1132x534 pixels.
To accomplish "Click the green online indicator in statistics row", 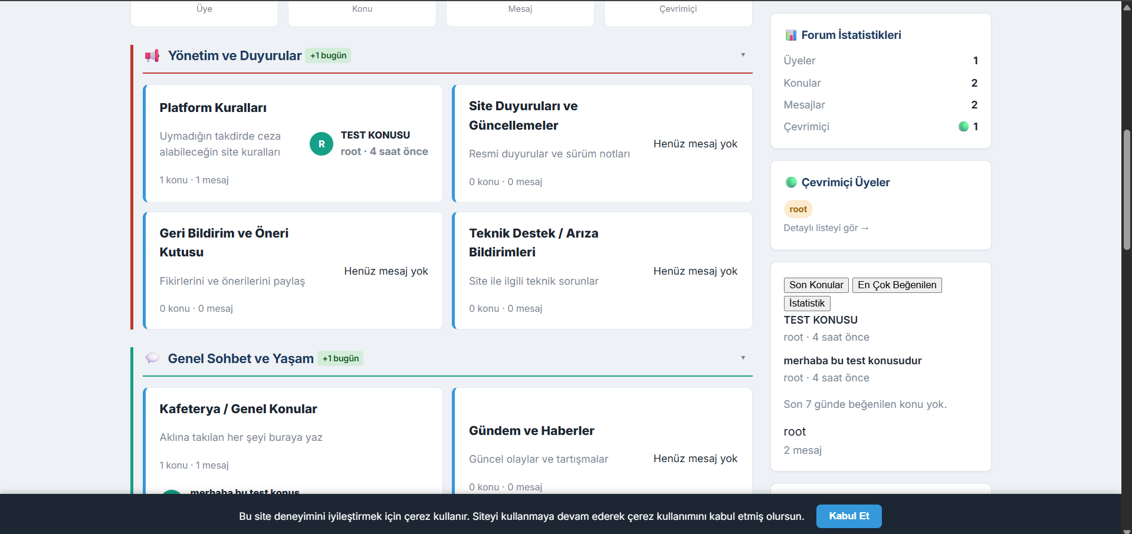I will tap(963, 126).
